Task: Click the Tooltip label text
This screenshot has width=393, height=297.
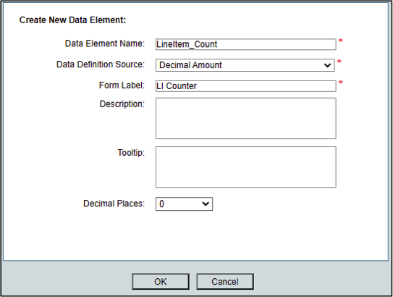Action: (x=131, y=153)
